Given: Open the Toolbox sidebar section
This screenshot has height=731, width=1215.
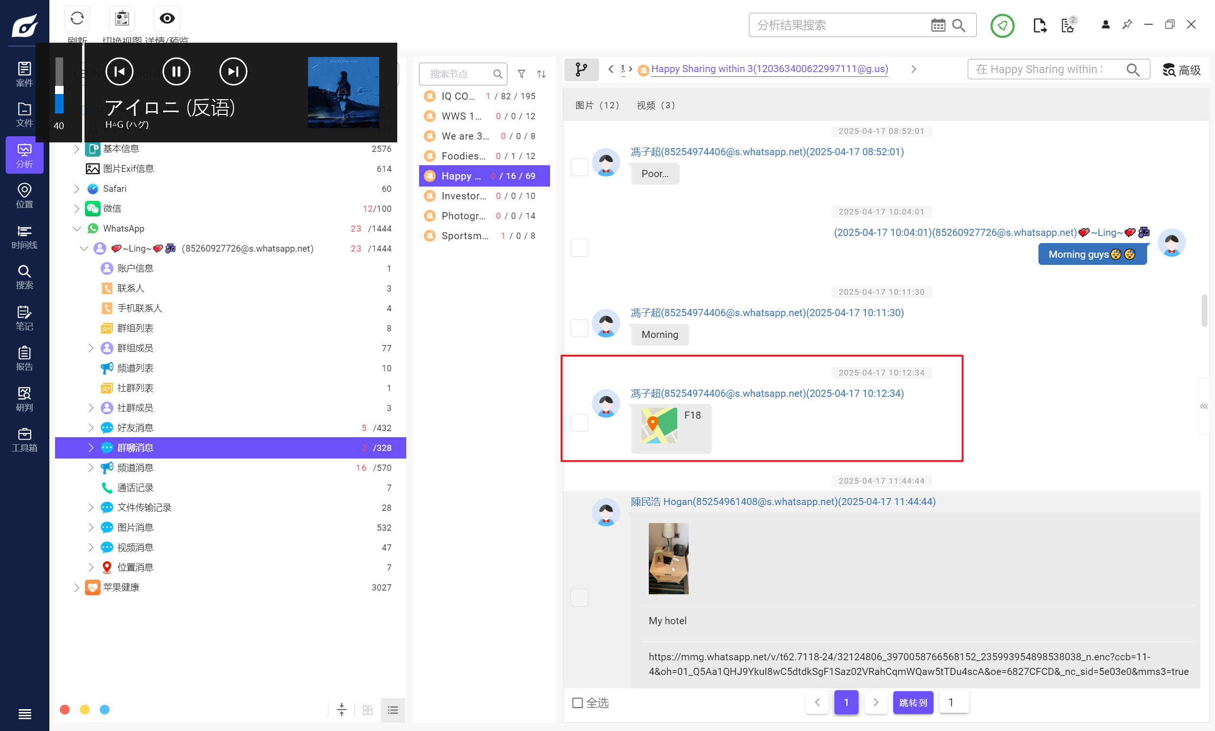Looking at the screenshot, I should pos(24,440).
